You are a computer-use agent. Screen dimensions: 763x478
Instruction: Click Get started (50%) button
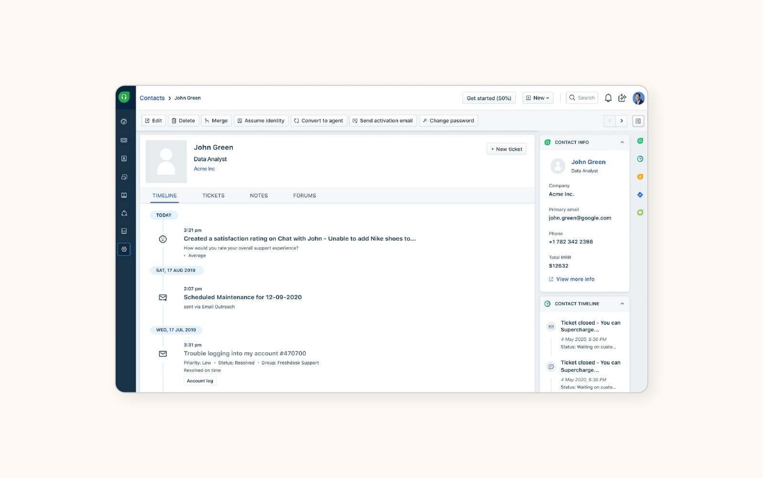coord(489,98)
